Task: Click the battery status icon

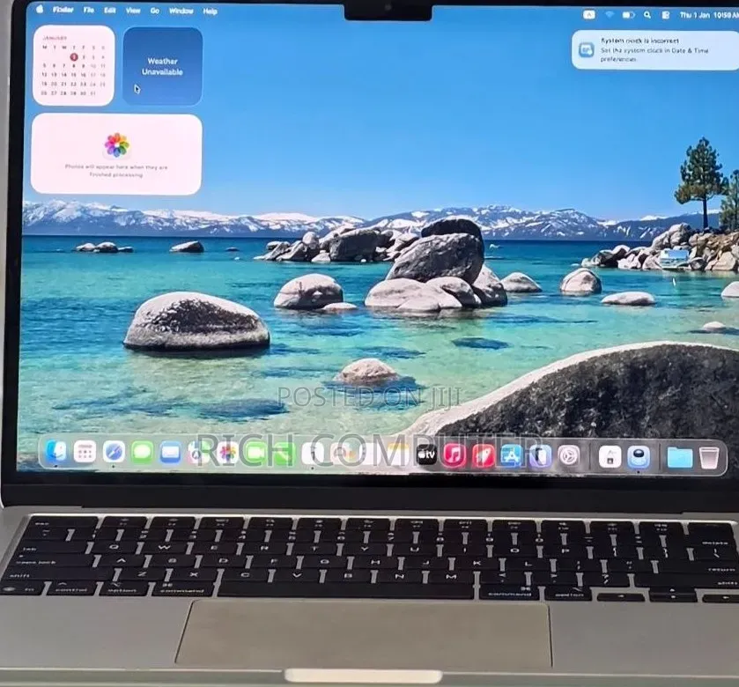Action: pyautogui.click(x=628, y=15)
